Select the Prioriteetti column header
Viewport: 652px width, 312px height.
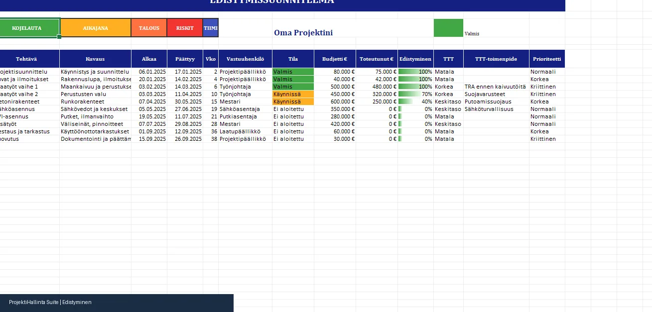pos(547,59)
